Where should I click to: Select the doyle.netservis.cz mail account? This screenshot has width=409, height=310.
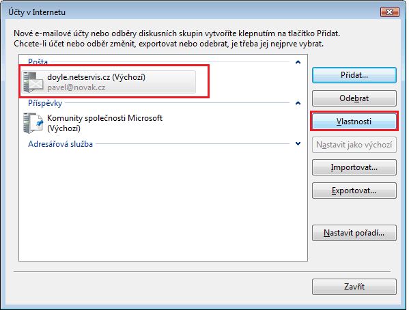(109, 82)
